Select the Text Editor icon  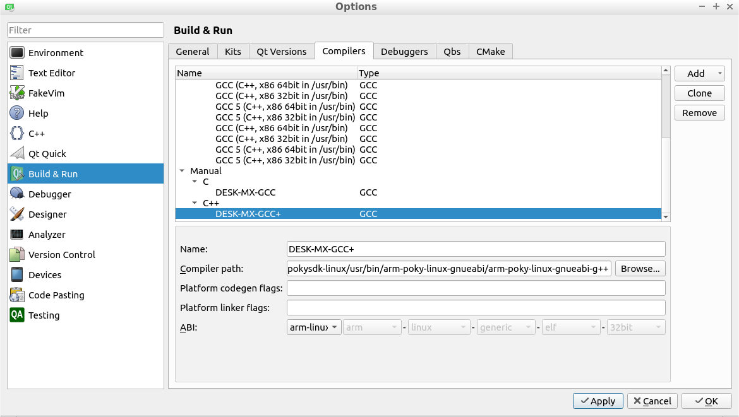(x=17, y=73)
